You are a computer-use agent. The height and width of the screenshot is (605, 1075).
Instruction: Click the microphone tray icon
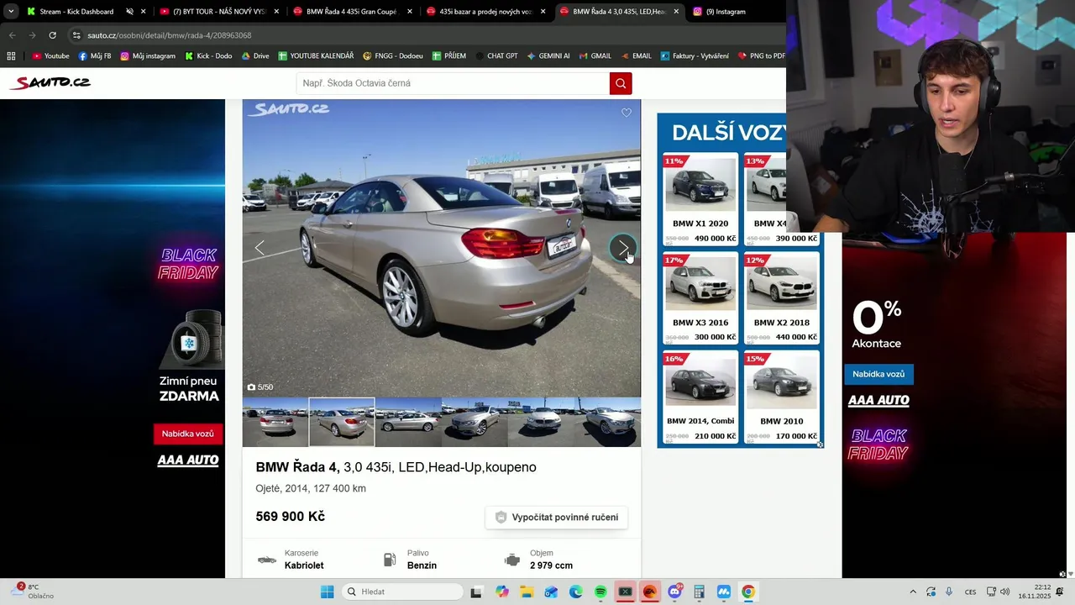tap(949, 592)
